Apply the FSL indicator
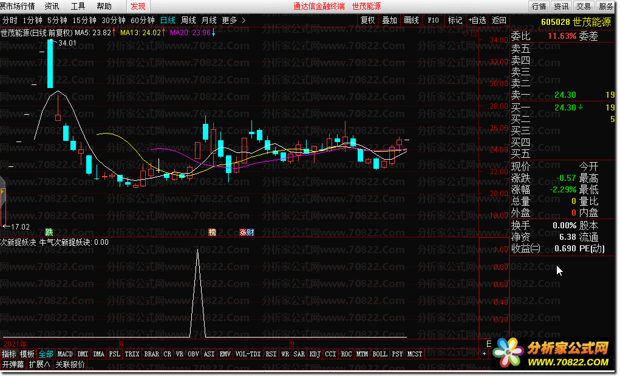The height and width of the screenshot is (377, 620). click(115, 354)
